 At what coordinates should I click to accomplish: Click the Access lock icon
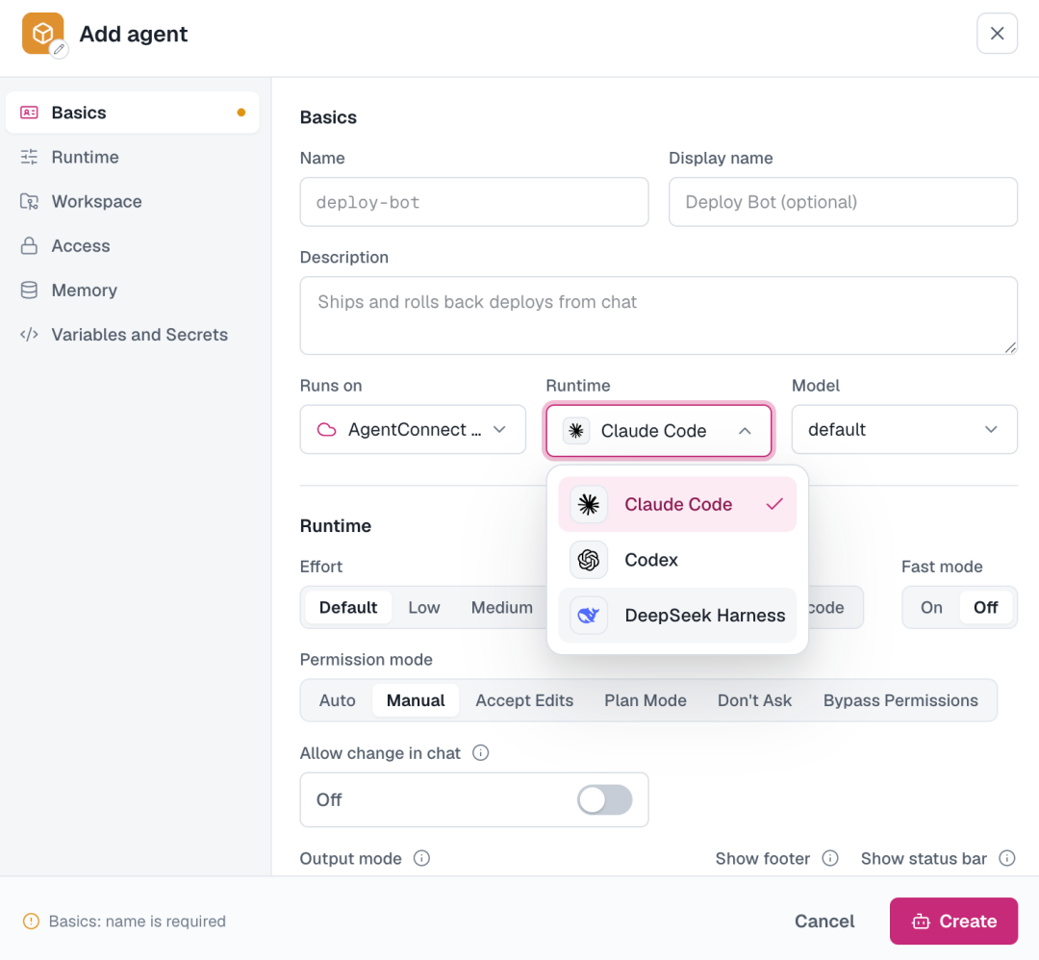(x=29, y=246)
